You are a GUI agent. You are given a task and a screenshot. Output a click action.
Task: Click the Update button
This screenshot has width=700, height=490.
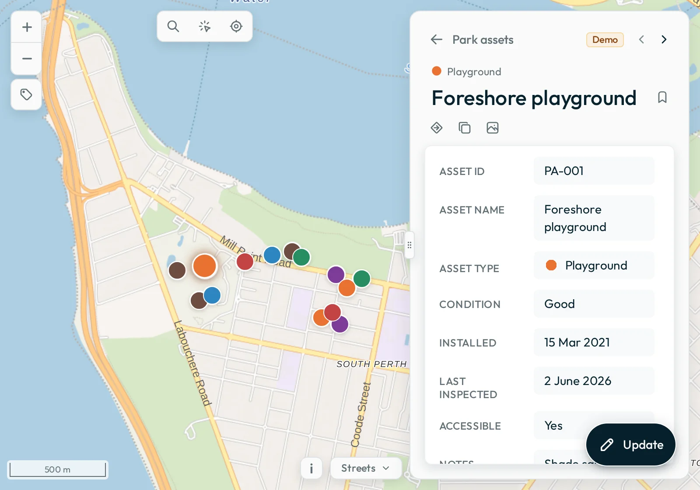pyautogui.click(x=631, y=445)
